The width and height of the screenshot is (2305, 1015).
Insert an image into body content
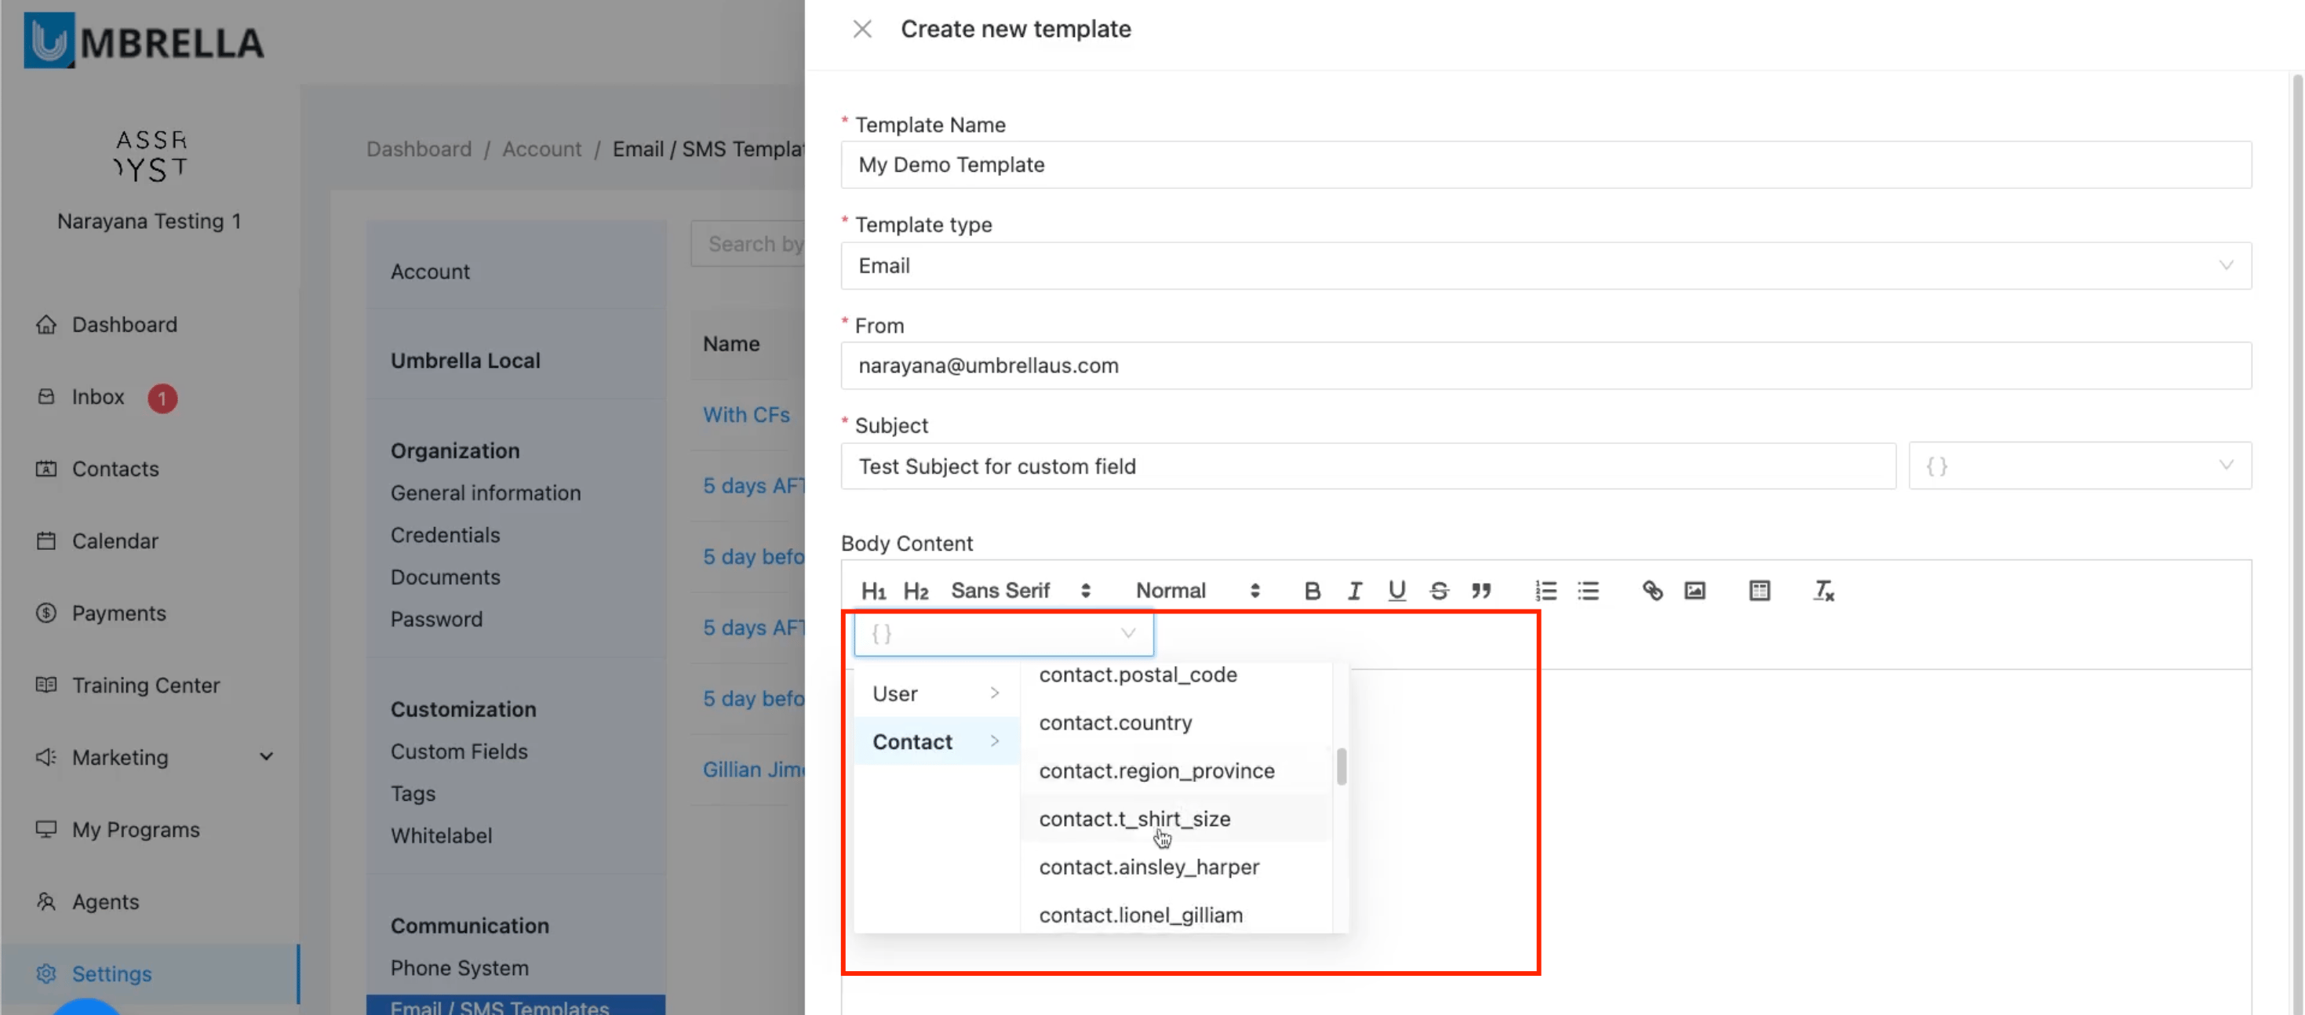click(1694, 591)
